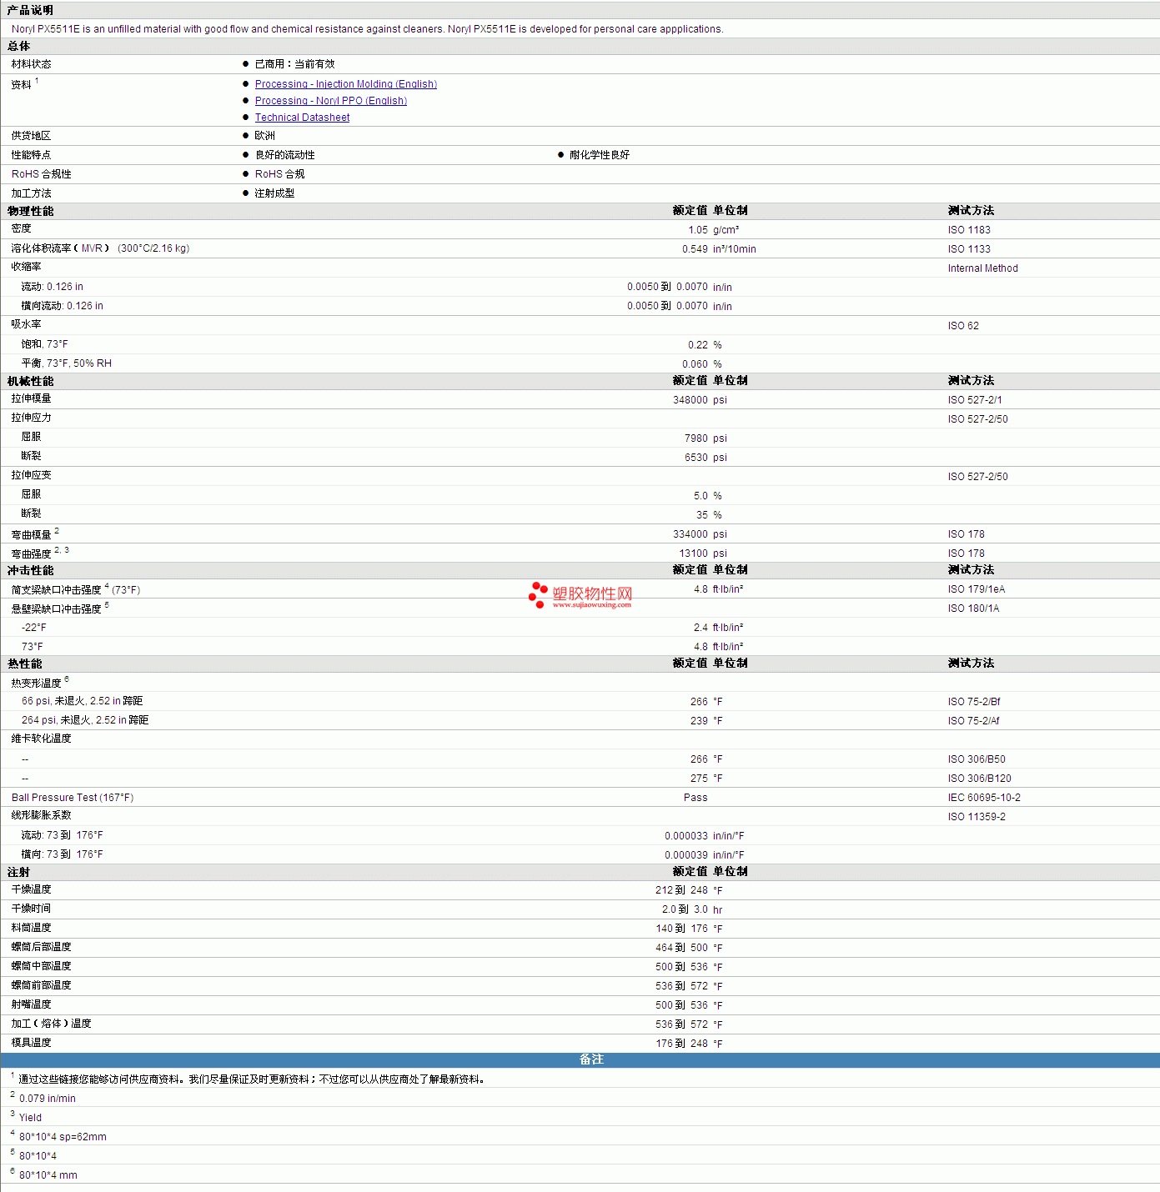Click the 冲击性能 section header
The width and height of the screenshot is (1160, 1192).
click(31, 571)
